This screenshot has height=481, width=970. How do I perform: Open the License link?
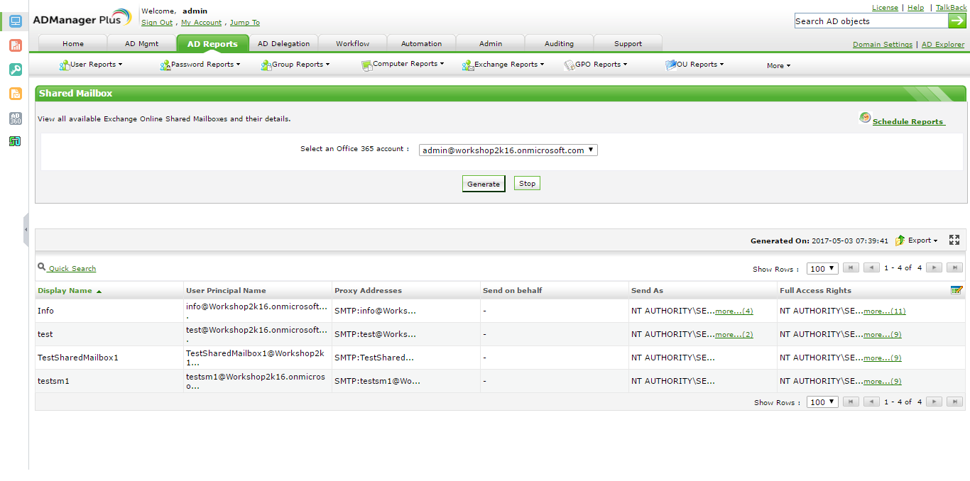(885, 8)
